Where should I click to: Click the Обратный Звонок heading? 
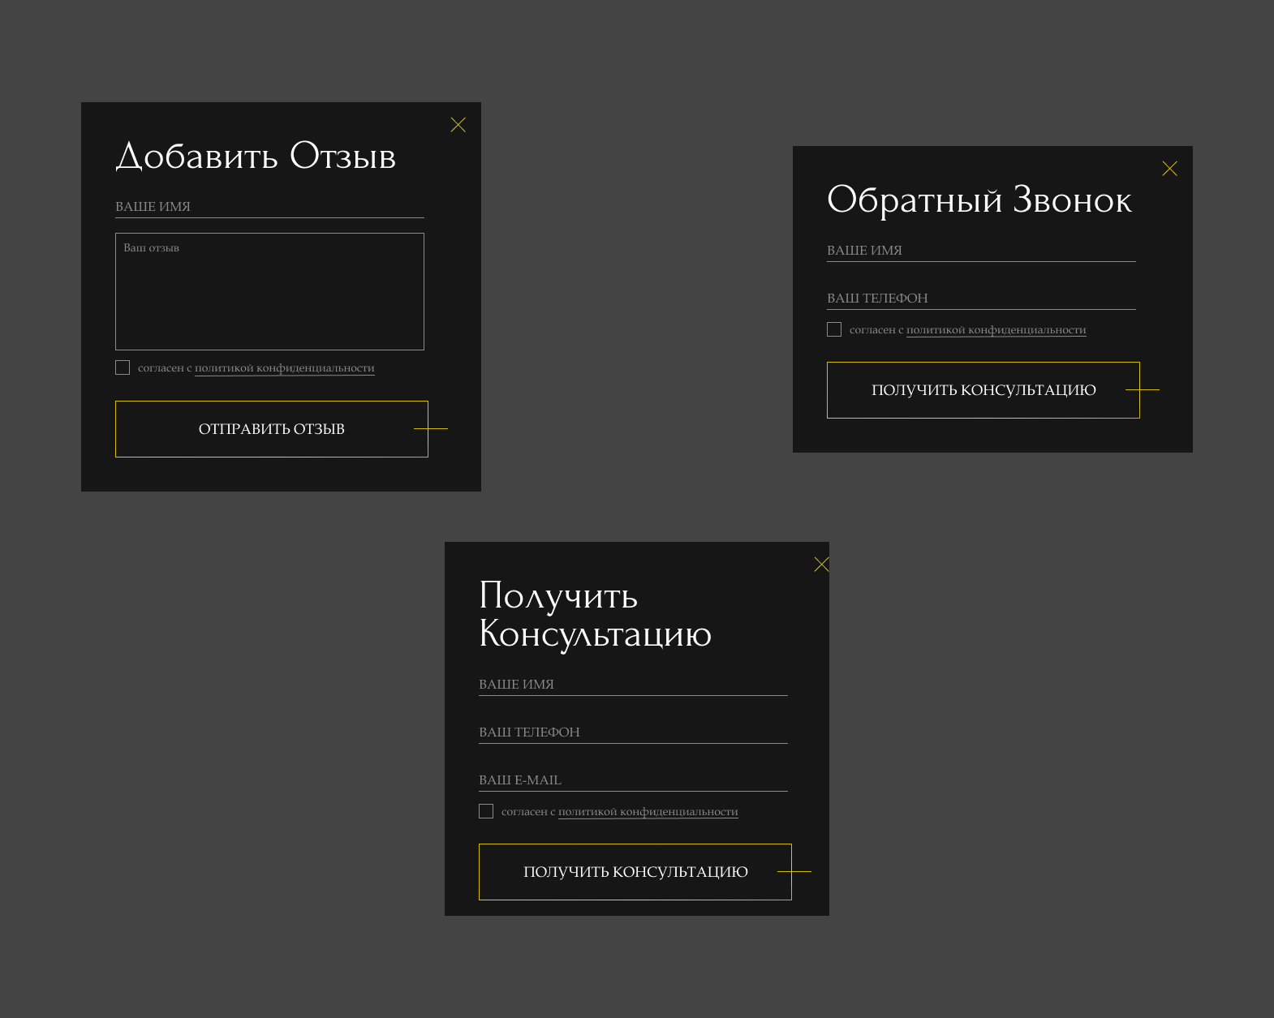(979, 200)
